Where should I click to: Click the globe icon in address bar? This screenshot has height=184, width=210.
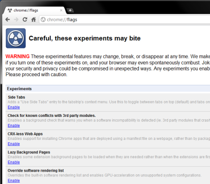tap(43, 20)
